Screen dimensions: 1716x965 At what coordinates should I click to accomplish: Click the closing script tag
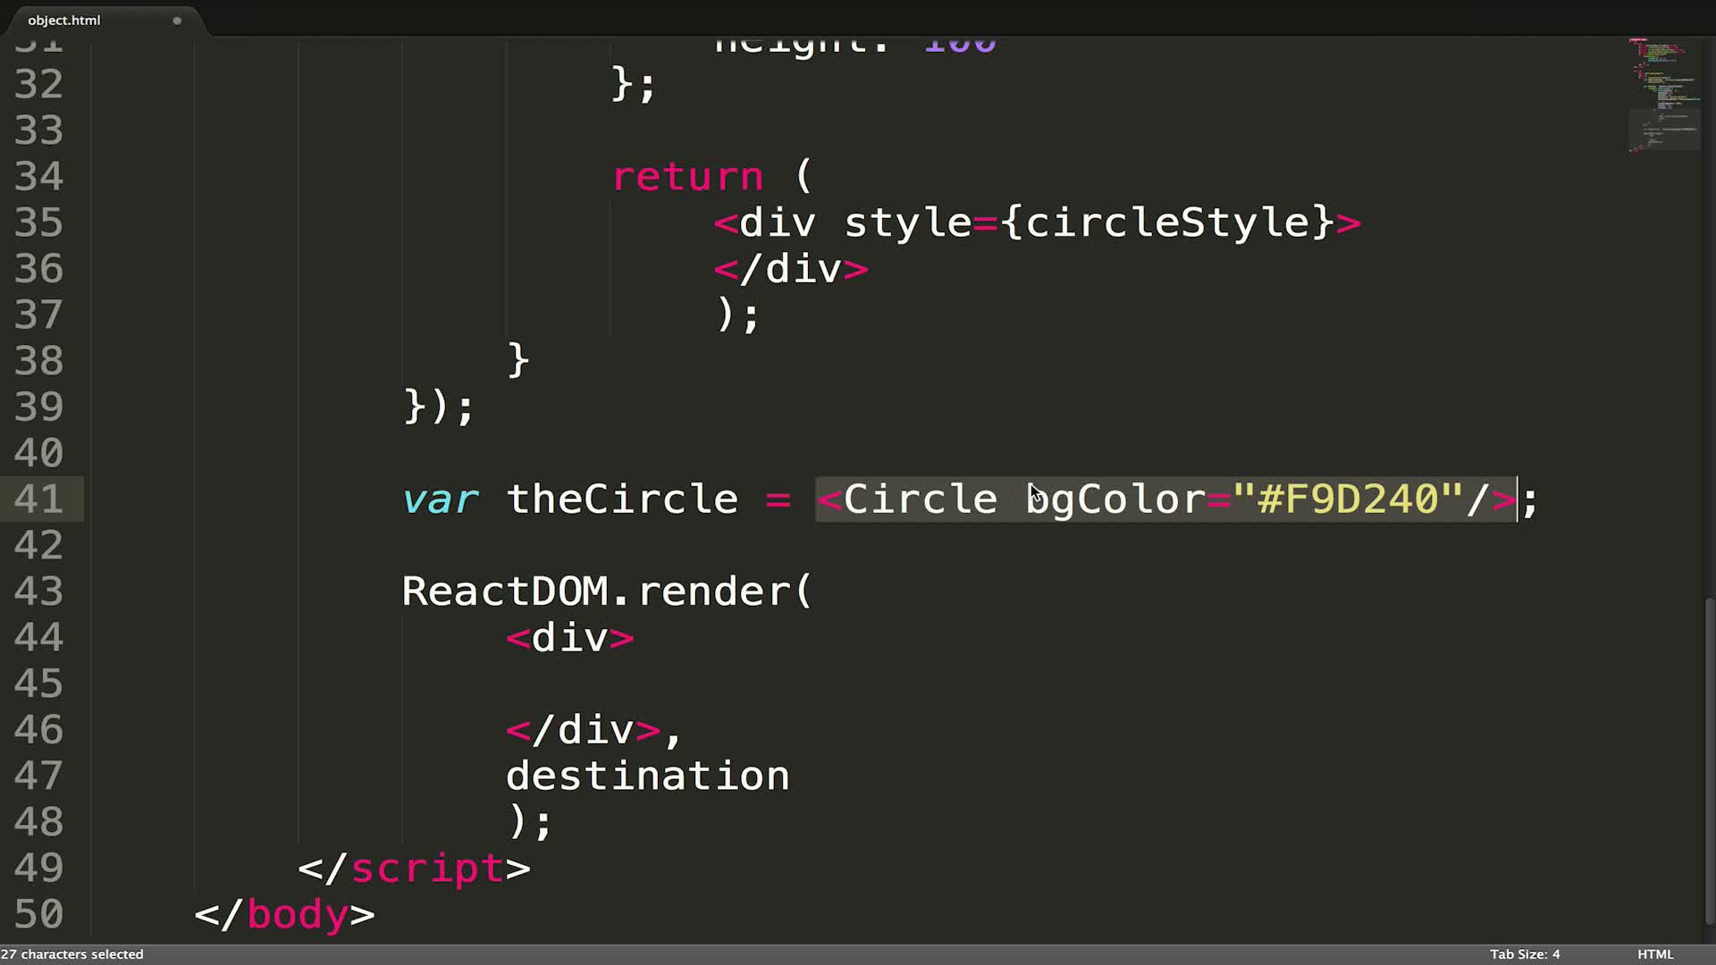[x=414, y=868]
